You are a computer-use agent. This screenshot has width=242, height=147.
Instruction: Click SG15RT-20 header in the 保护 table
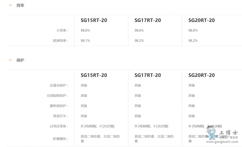click(94, 75)
